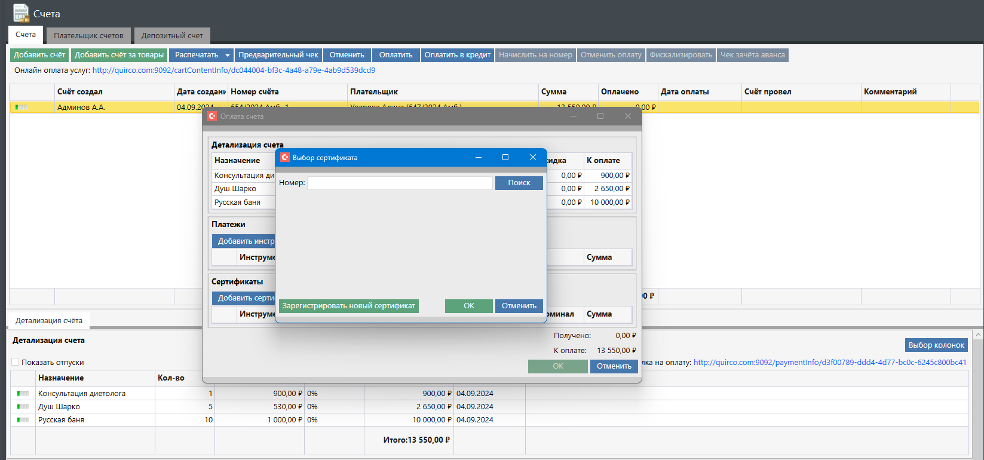
Task: Maximize the Выбор сертификата dialog
Action: (505, 158)
